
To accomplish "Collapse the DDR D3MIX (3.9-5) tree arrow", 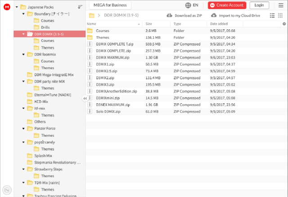I will (23, 34).
